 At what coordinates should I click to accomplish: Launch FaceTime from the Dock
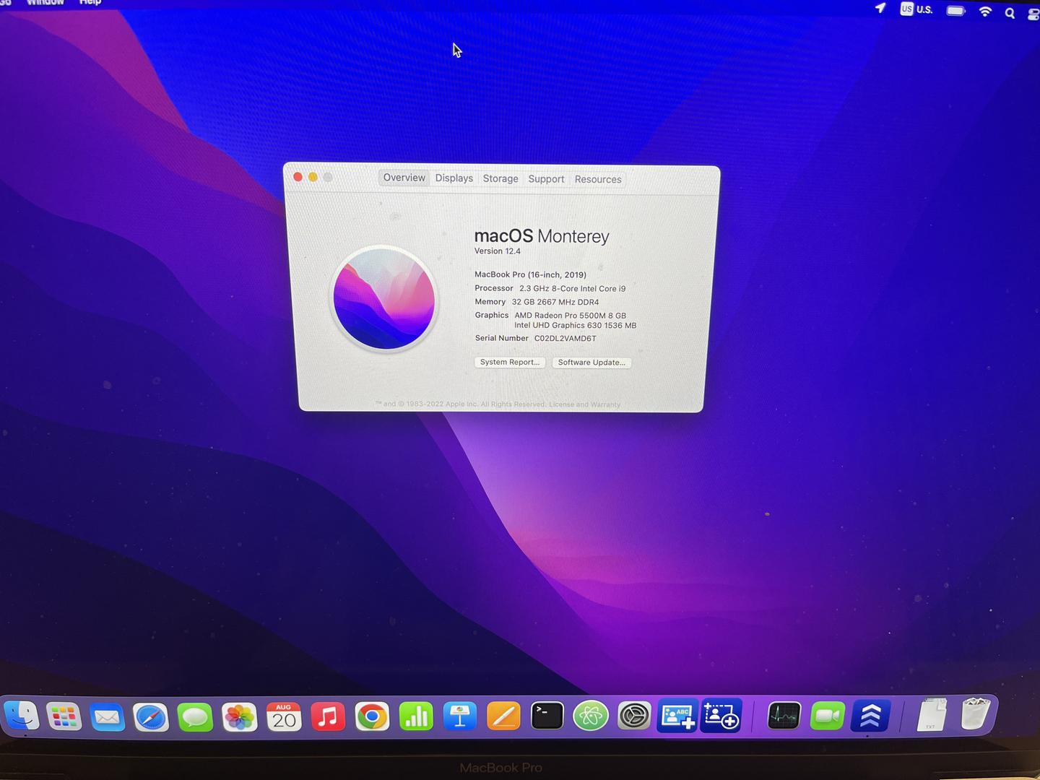pos(827,716)
